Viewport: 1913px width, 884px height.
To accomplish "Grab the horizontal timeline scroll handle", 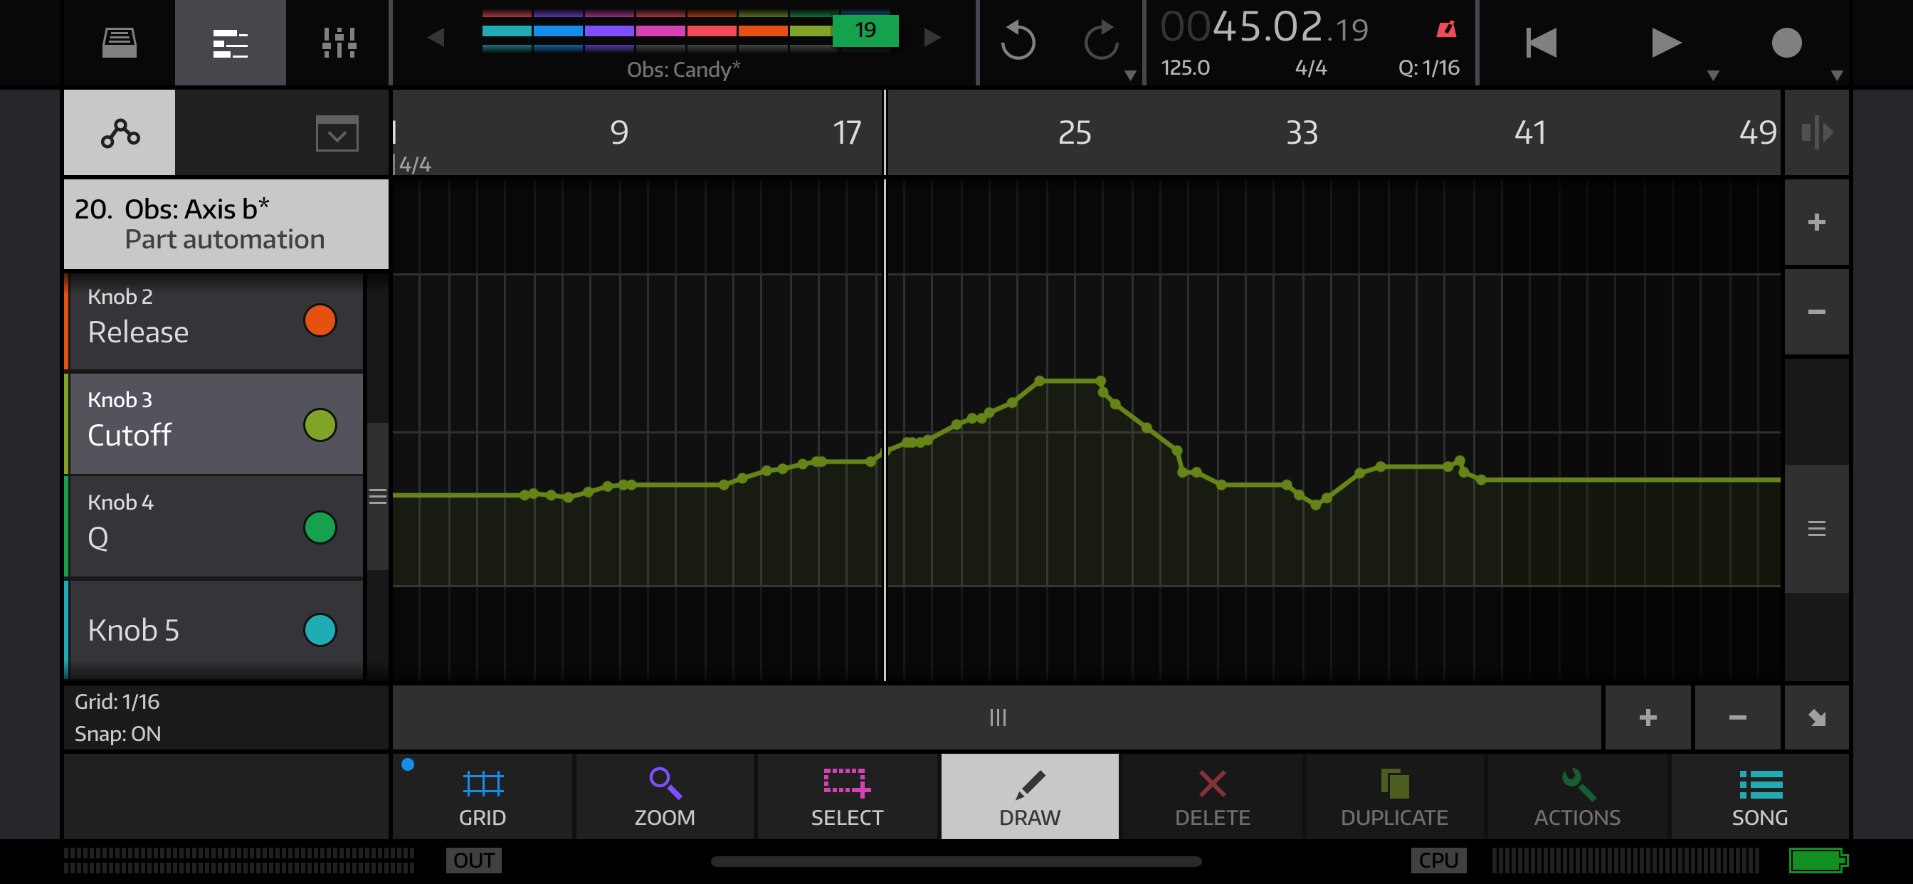I will pos(997,717).
